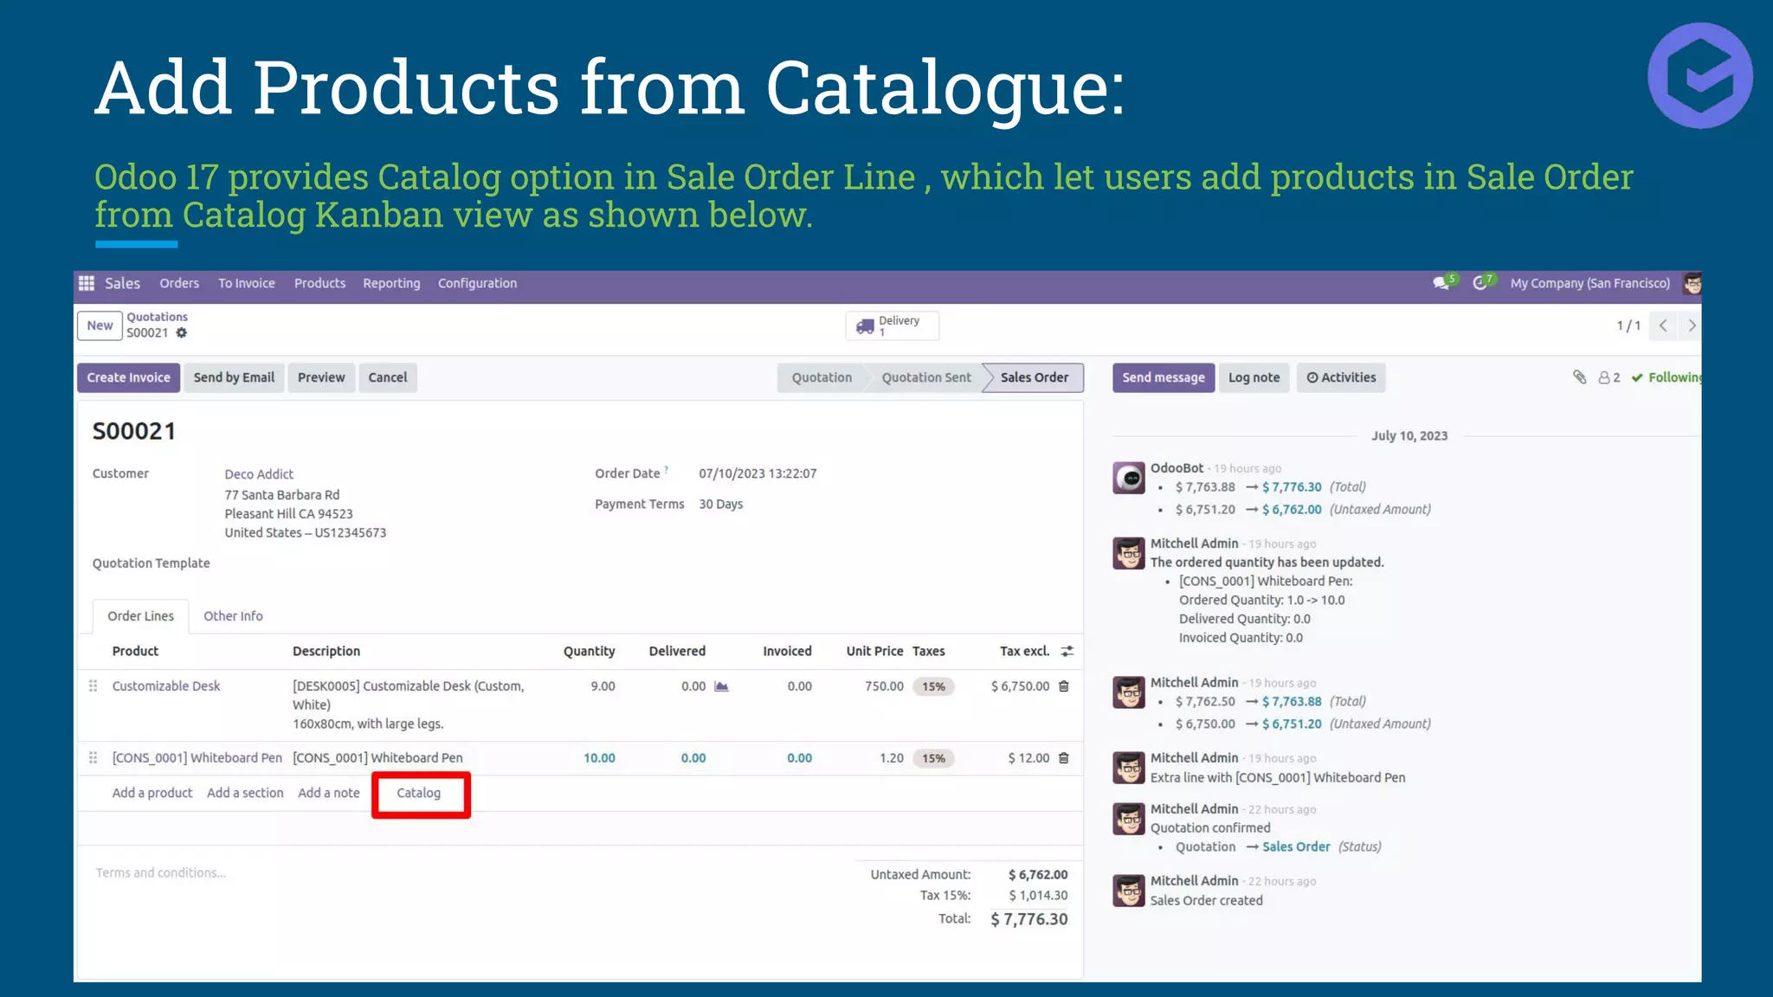
Task: Click the 15% tax tag on Customizable Desk
Action: [x=933, y=686]
